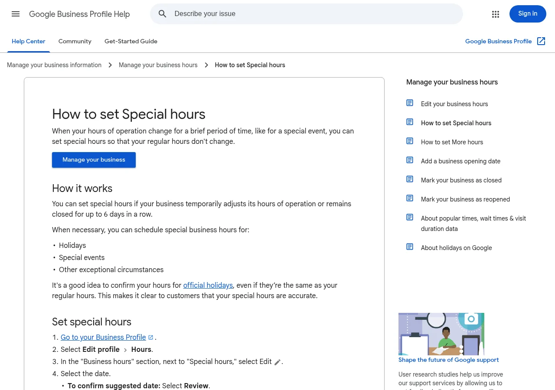Go to Manage your business hours breadcrumb

158,65
